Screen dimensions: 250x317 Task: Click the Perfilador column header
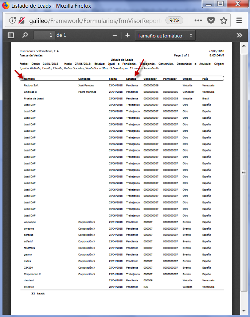(170, 79)
